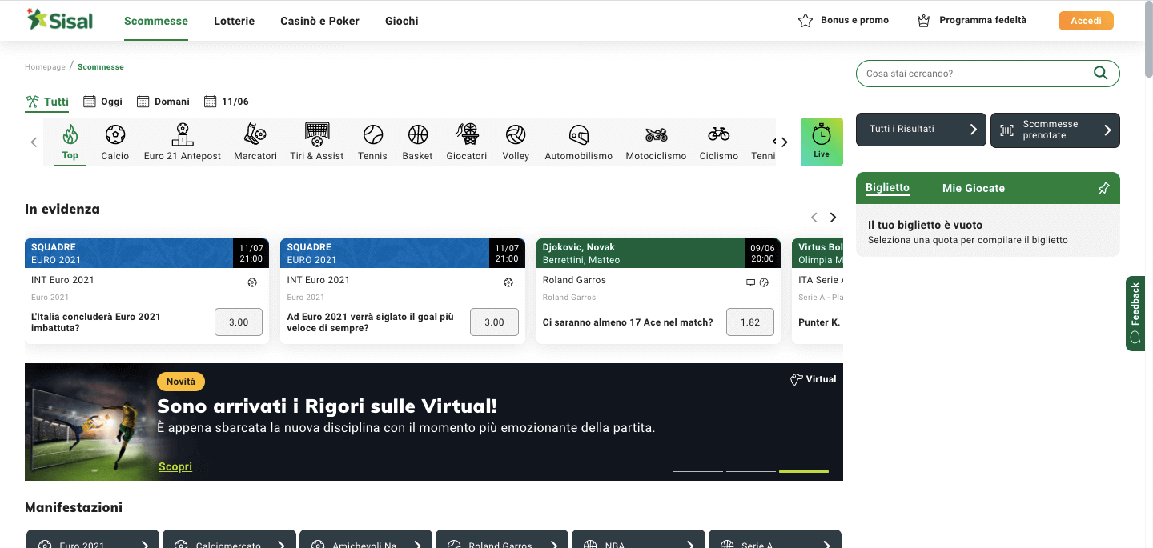Pin the Biglietto betting slip

1104,188
